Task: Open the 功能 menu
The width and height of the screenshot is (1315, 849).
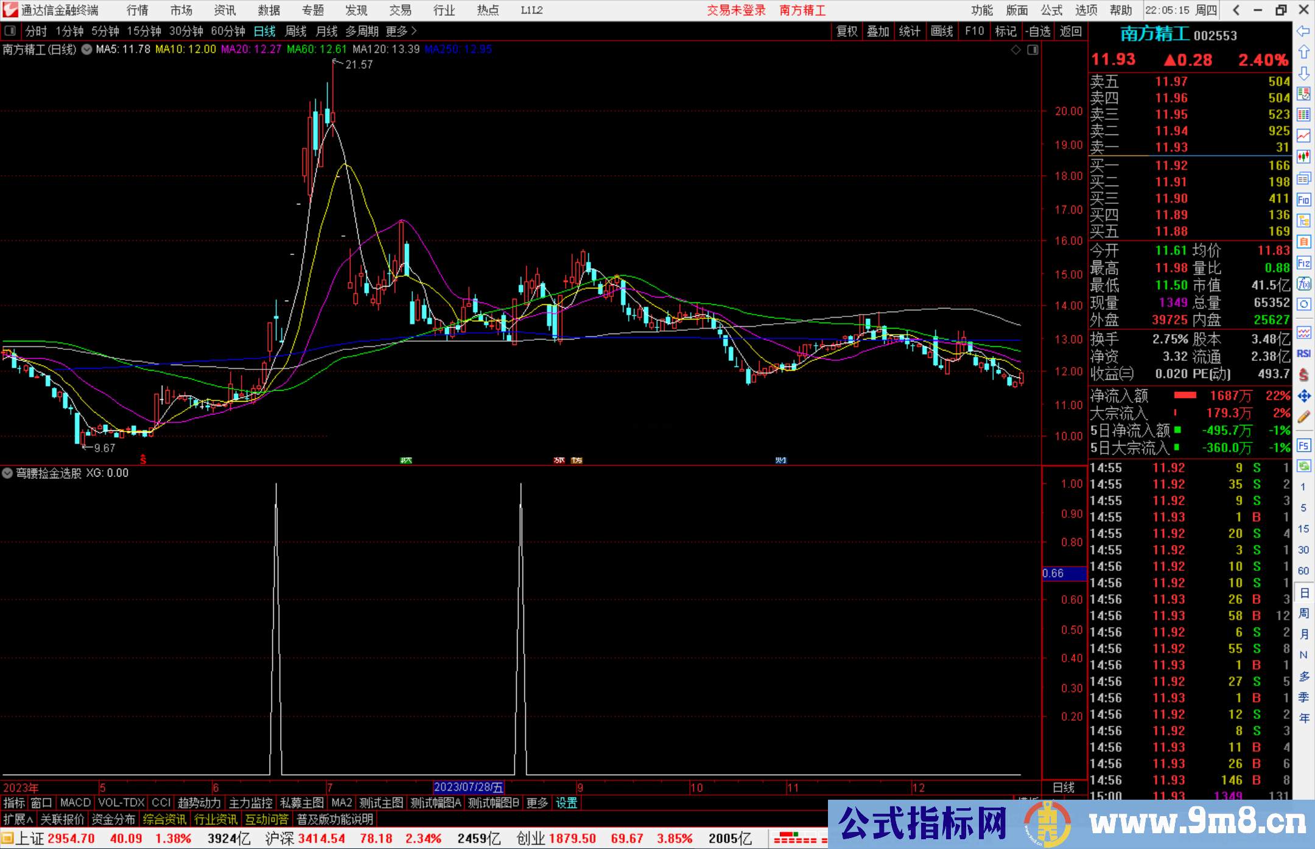Action: point(981,10)
